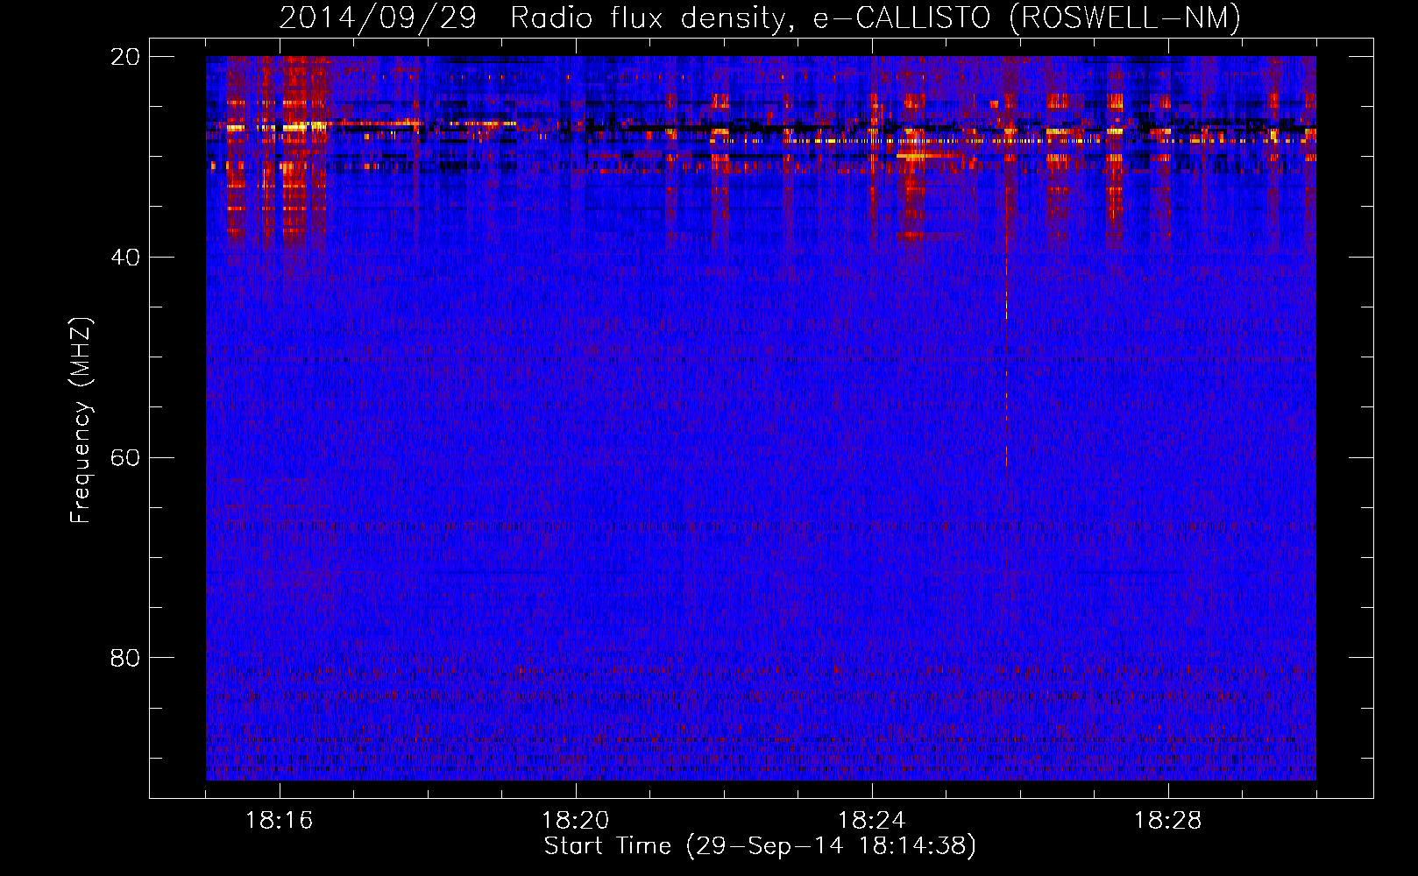The image size is (1418, 876).
Task: Select the 'Frequency (MHZ)' axis label
Action: [80, 420]
